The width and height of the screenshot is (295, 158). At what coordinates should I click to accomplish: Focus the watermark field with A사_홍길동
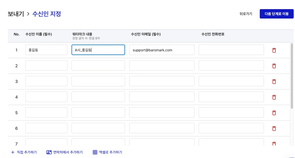(x=98, y=50)
